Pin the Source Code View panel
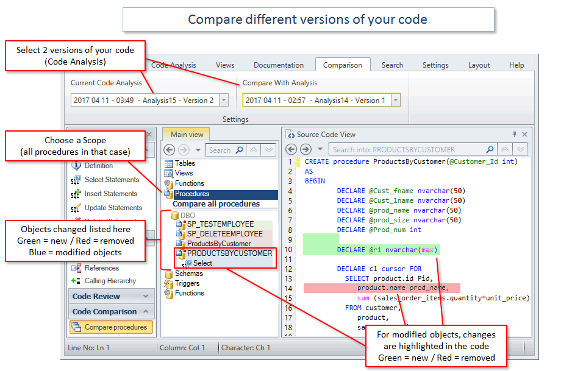572x371 pixels. click(x=515, y=135)
